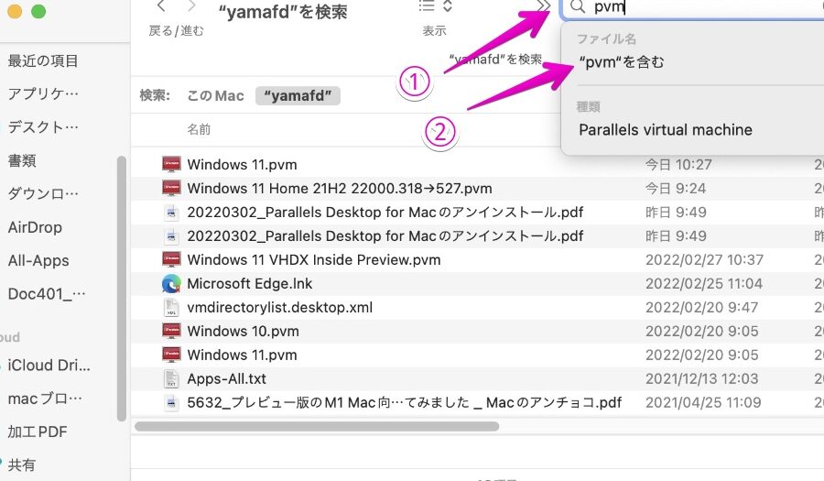Open 共有 in sidebar
824x481 pixels.
22,465
